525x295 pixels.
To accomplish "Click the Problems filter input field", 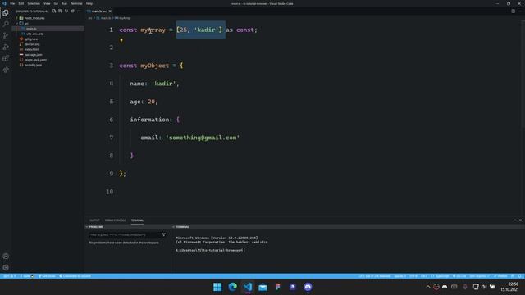I will coord(125,234).
